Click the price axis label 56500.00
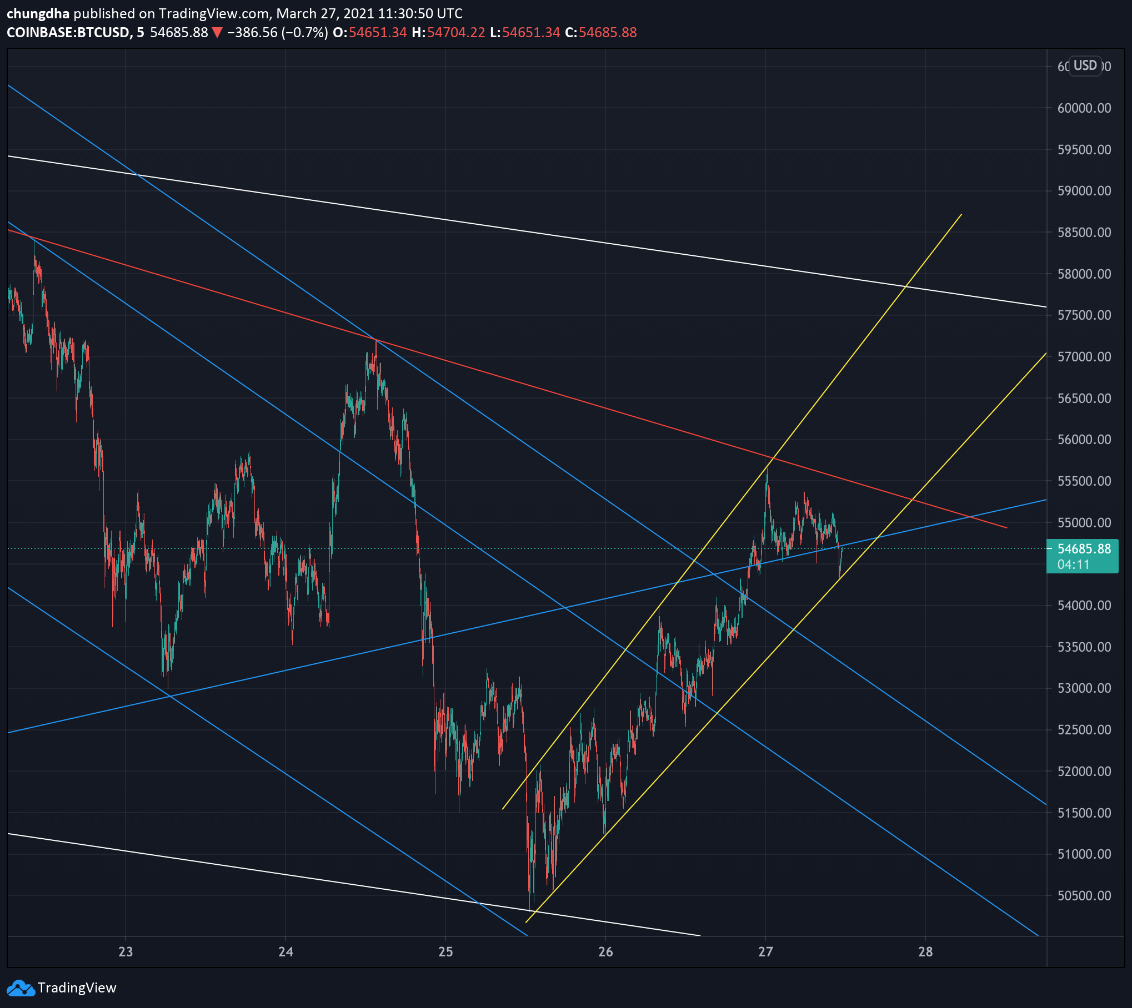This screenshot has height=1008, width=1132. pos(1084,398)
